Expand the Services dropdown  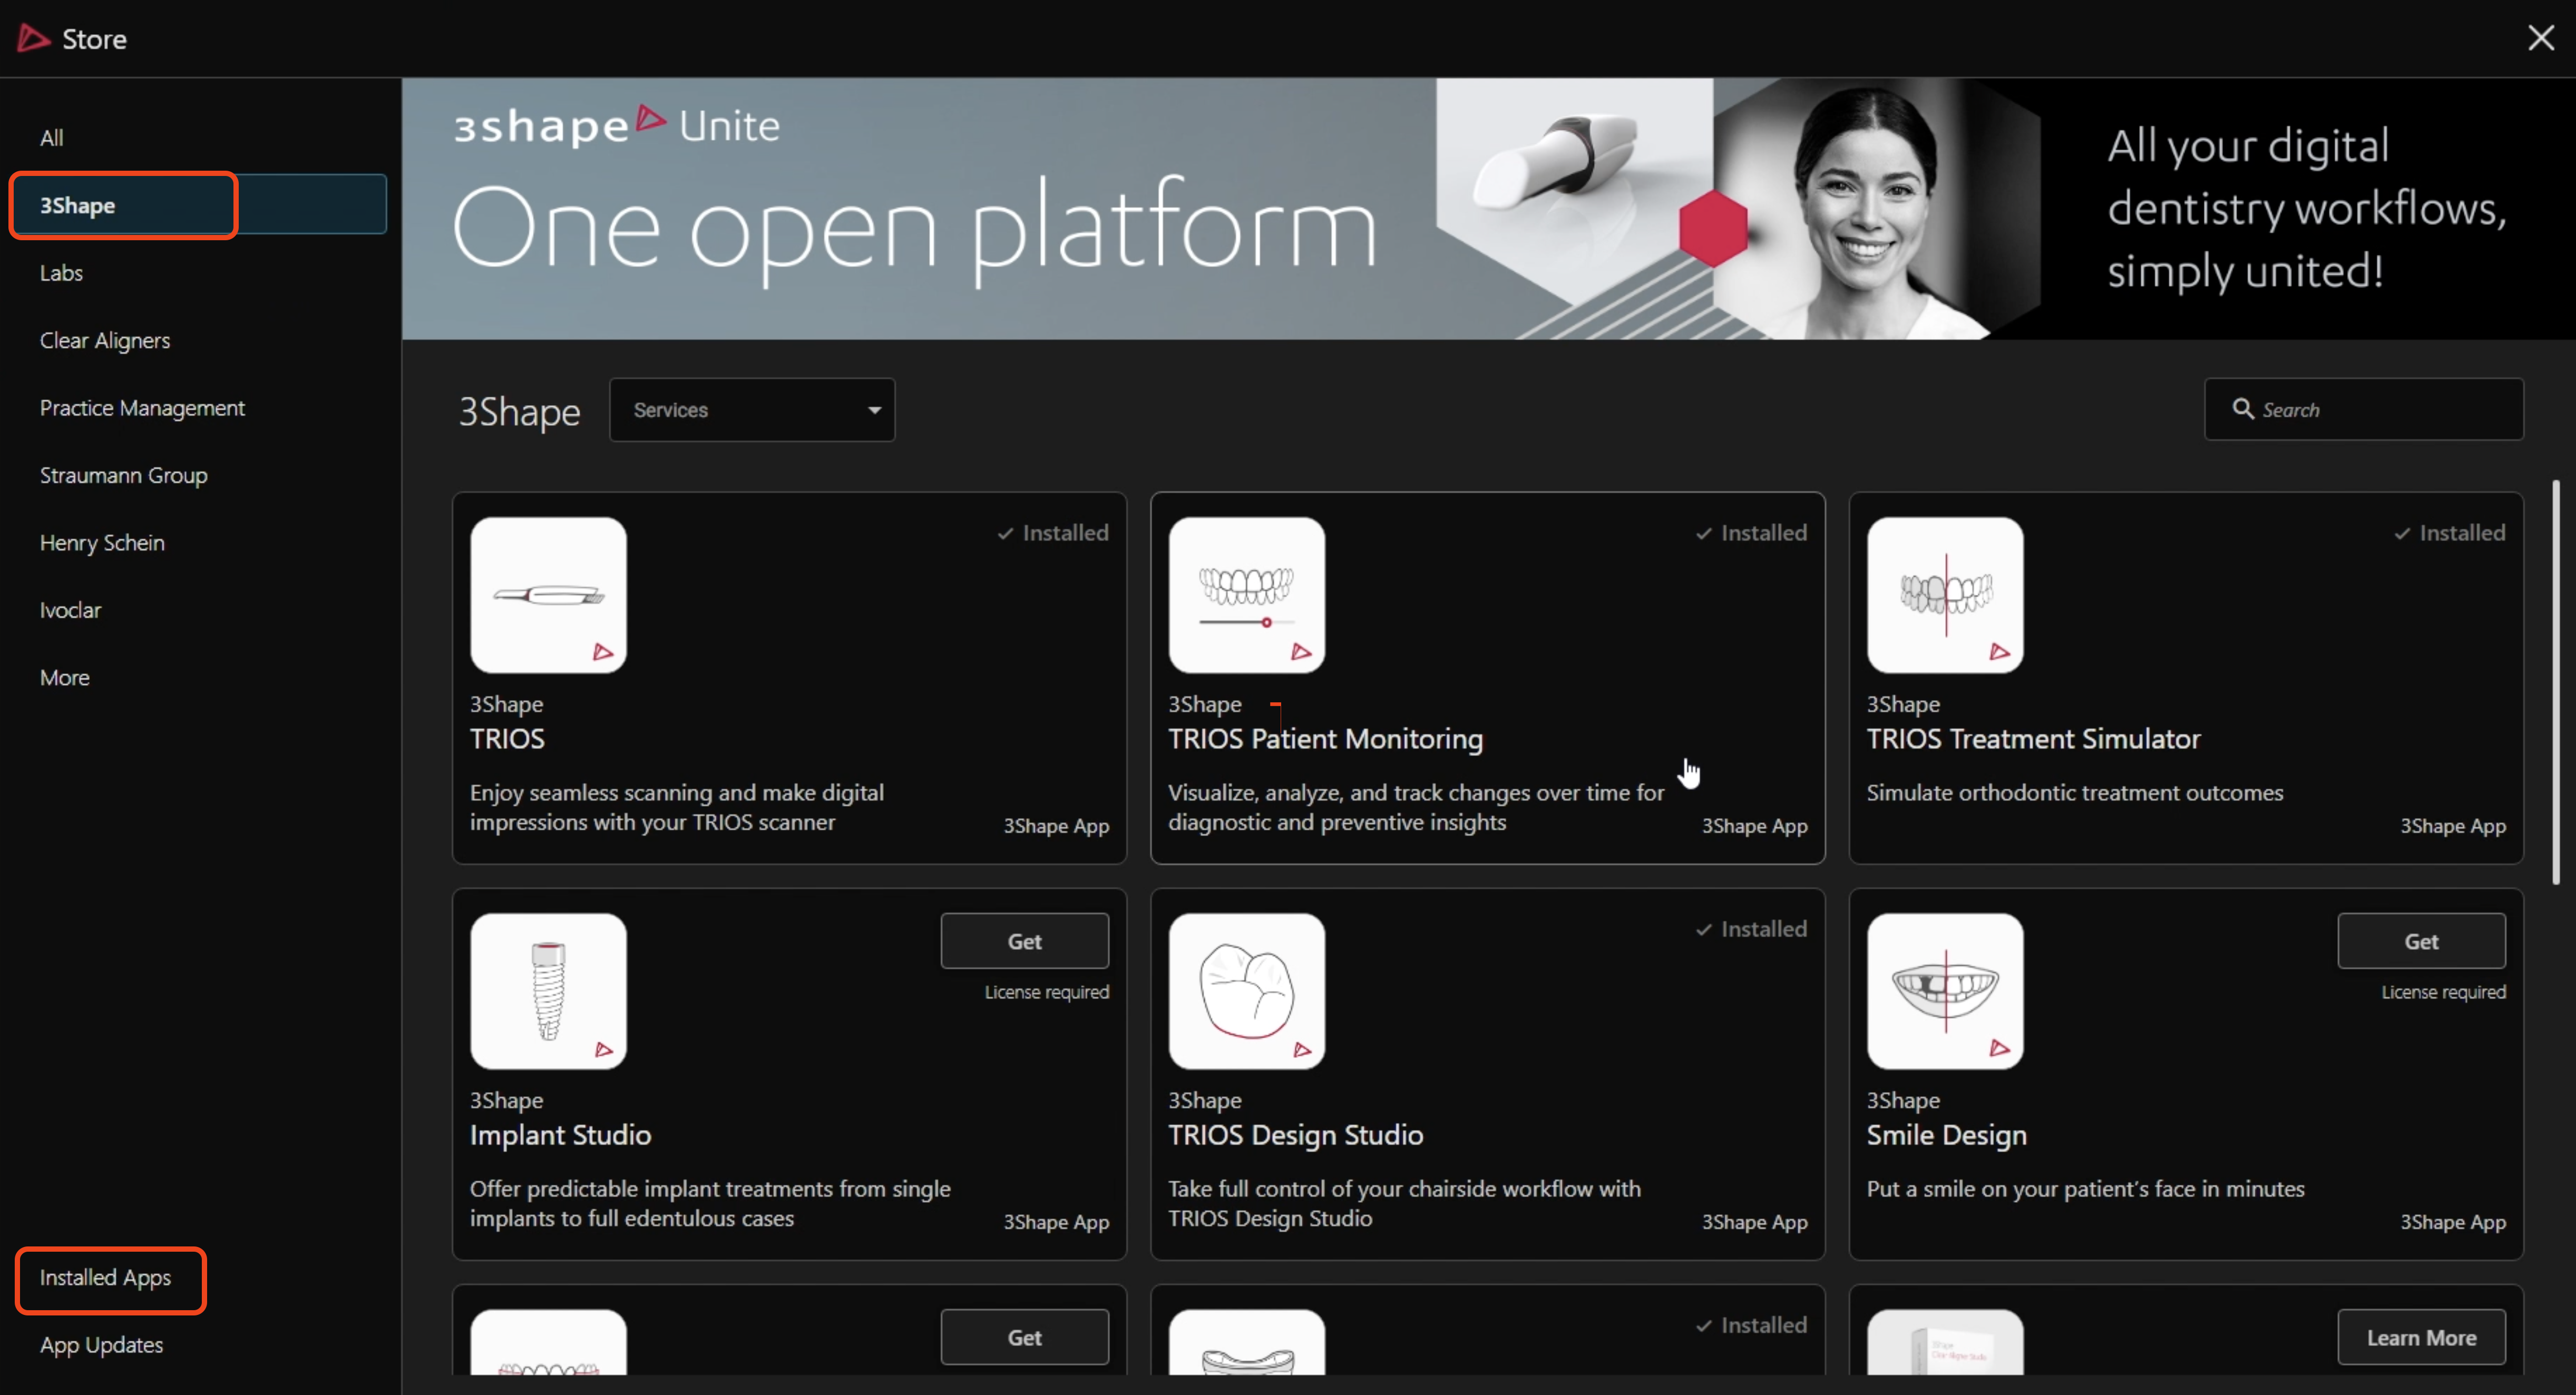point(752,410)
